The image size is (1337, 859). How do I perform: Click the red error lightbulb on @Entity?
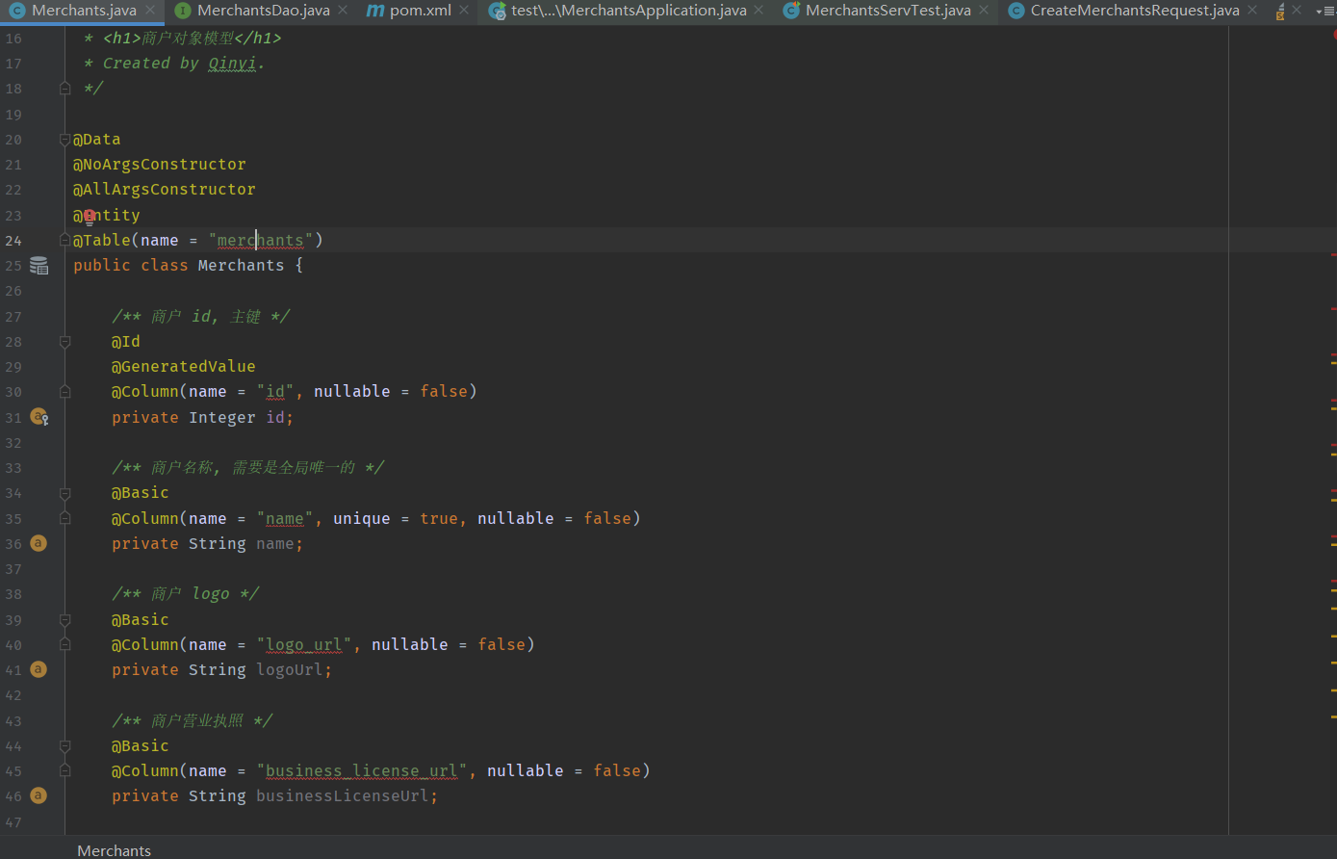click(x=90, y=216)
